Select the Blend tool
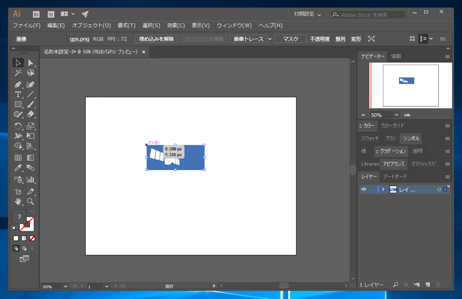Screen dimensions: 462x299 [31, 168]
